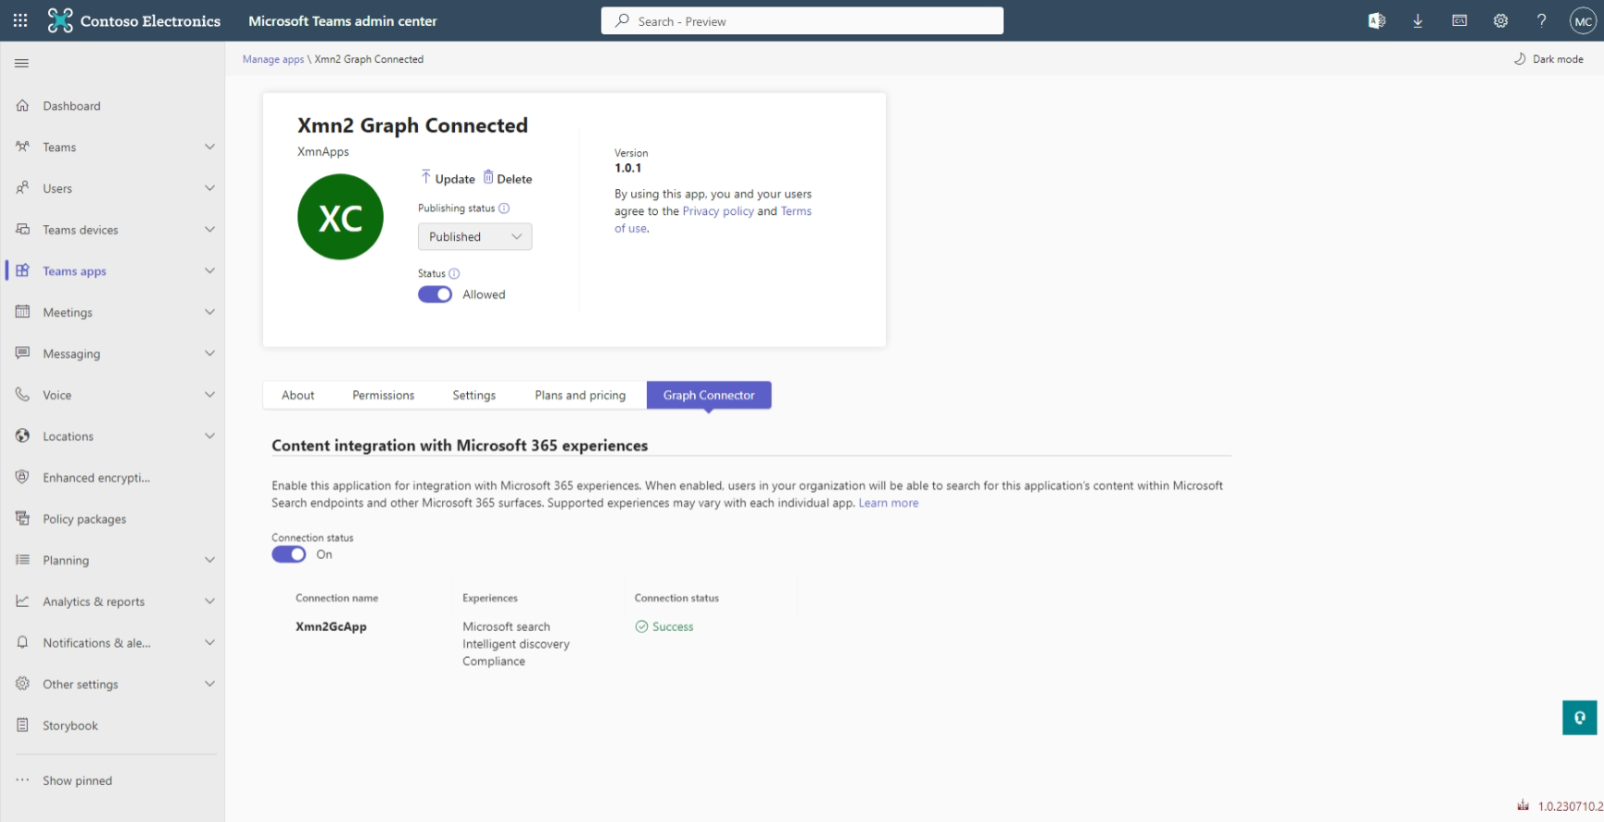
Task: Click the Success connection status
Action: click(x=664, y=626)
